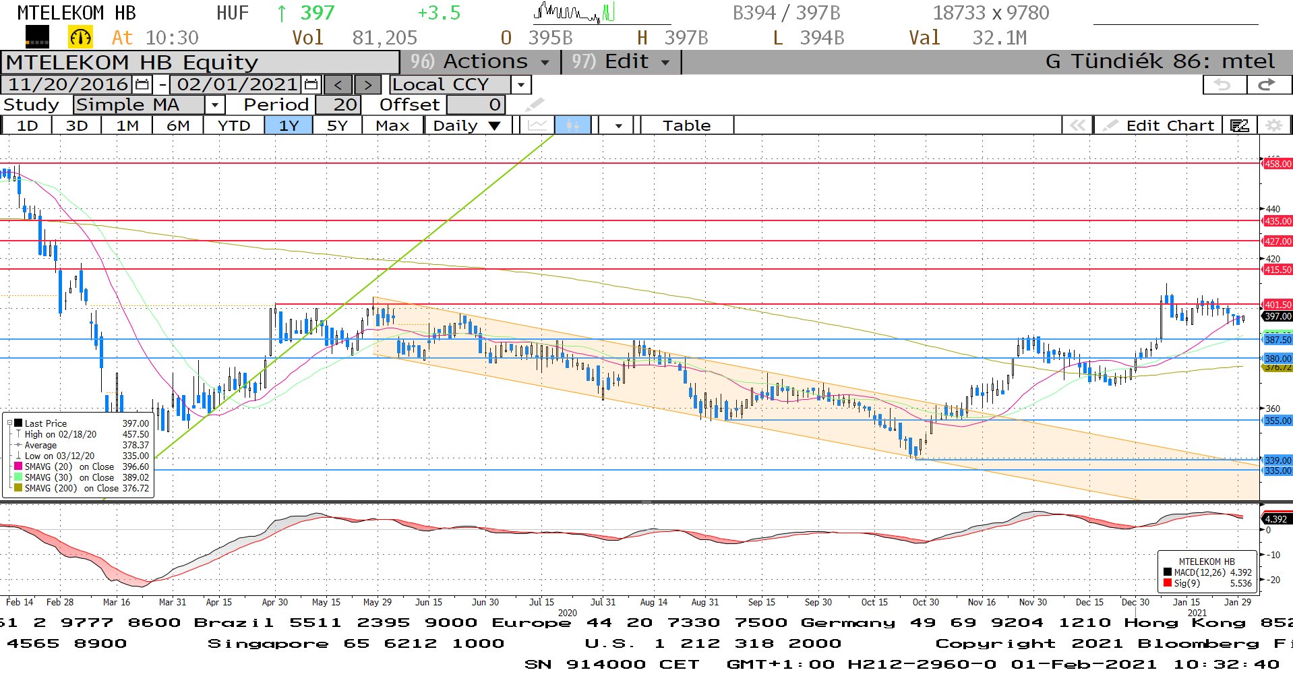Click the Edit Chart button
This screenshot has height=691, width=1293.
coord(1161,125)
